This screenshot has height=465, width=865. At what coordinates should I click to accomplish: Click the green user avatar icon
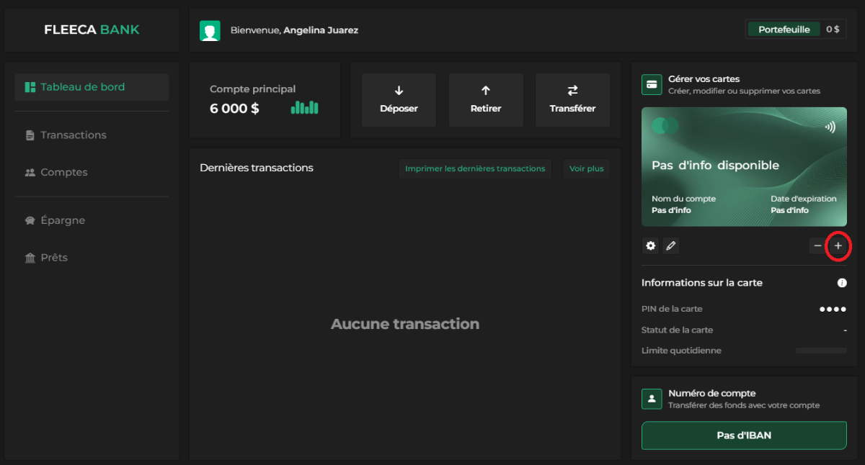point(210,30)
